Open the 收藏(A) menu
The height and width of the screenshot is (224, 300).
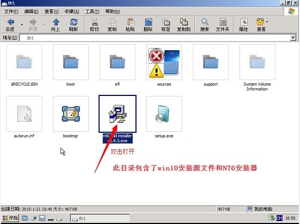72,11
